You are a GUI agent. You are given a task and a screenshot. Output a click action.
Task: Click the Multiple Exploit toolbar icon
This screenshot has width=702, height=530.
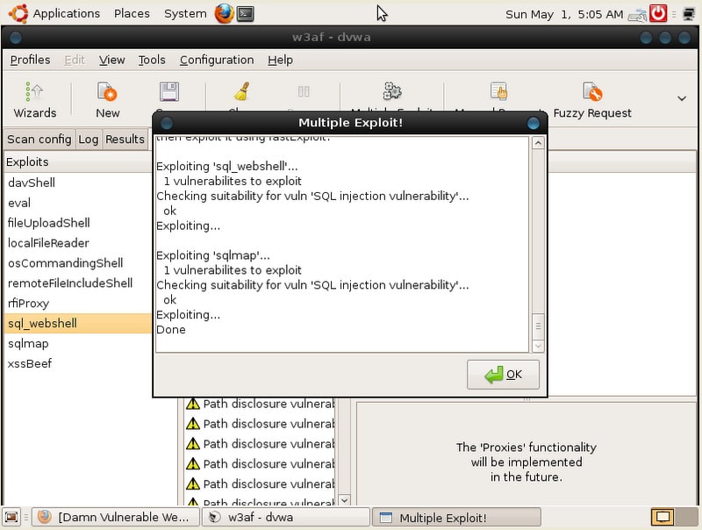coord(392,92)
